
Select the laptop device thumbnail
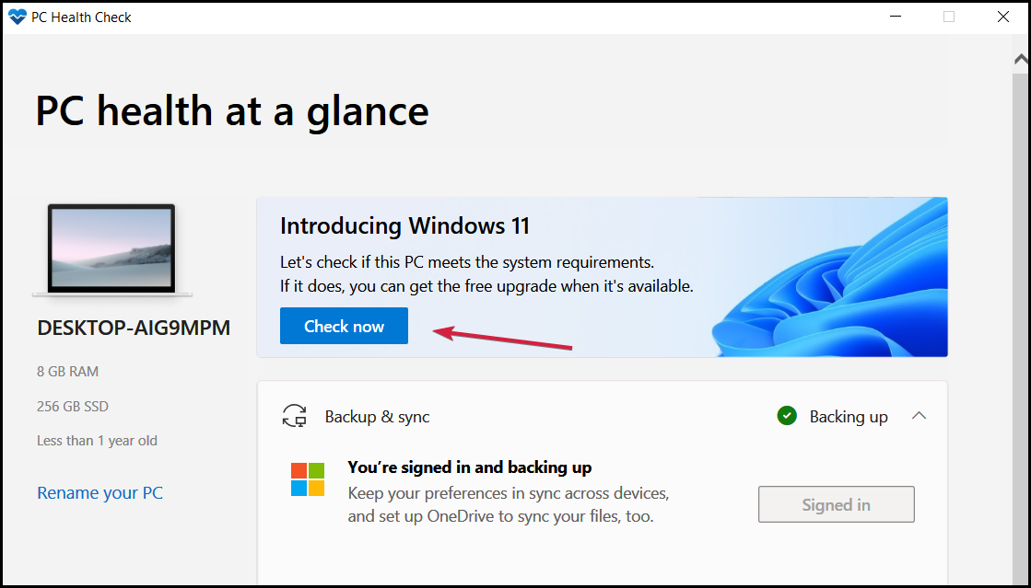(x=111, y=249)
